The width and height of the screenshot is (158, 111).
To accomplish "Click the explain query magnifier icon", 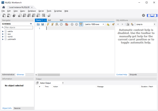I will (x=57, y=24).
